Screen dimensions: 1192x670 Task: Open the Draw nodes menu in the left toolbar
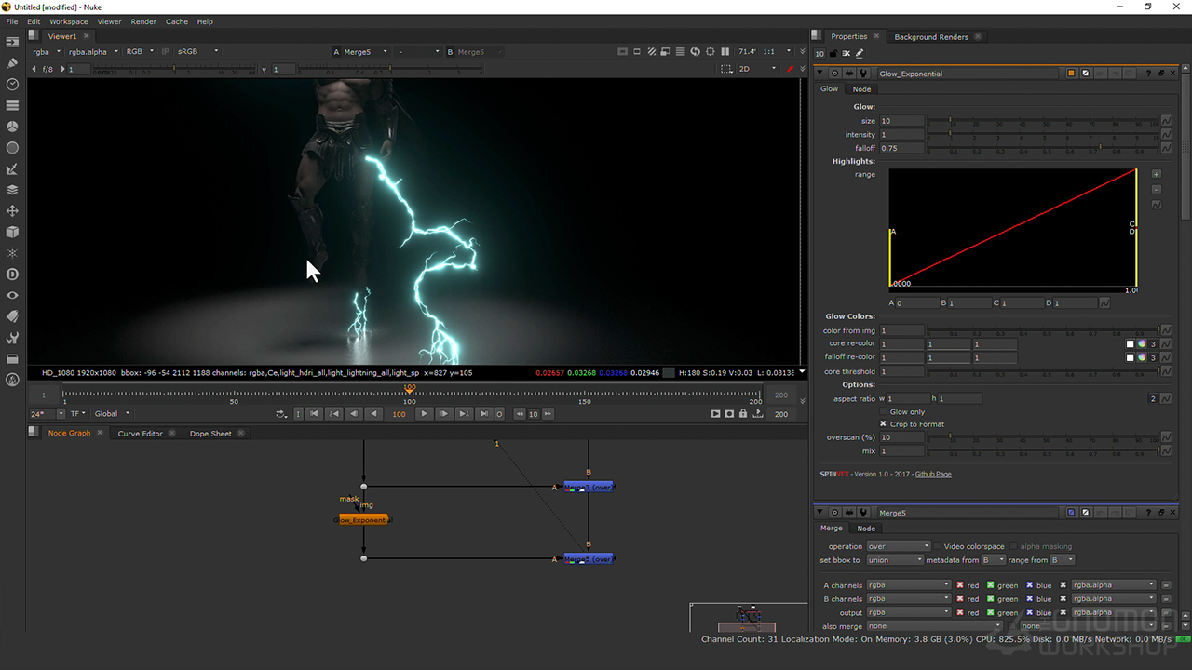click(x=12, y=63)
